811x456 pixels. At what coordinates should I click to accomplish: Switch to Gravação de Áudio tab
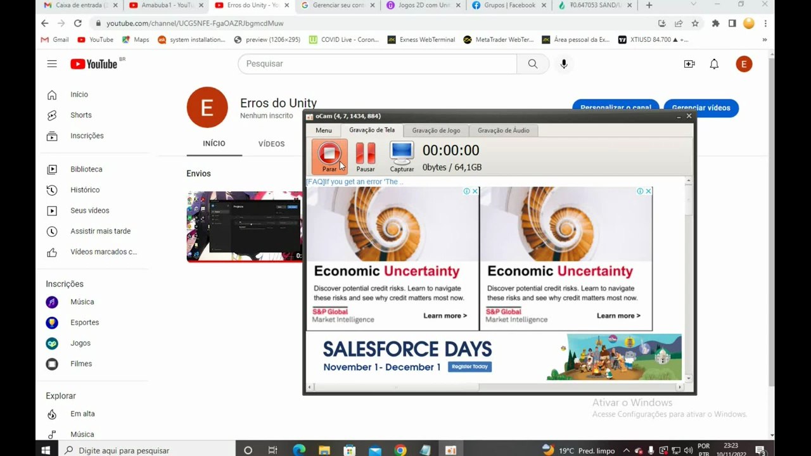coord(504,130)
